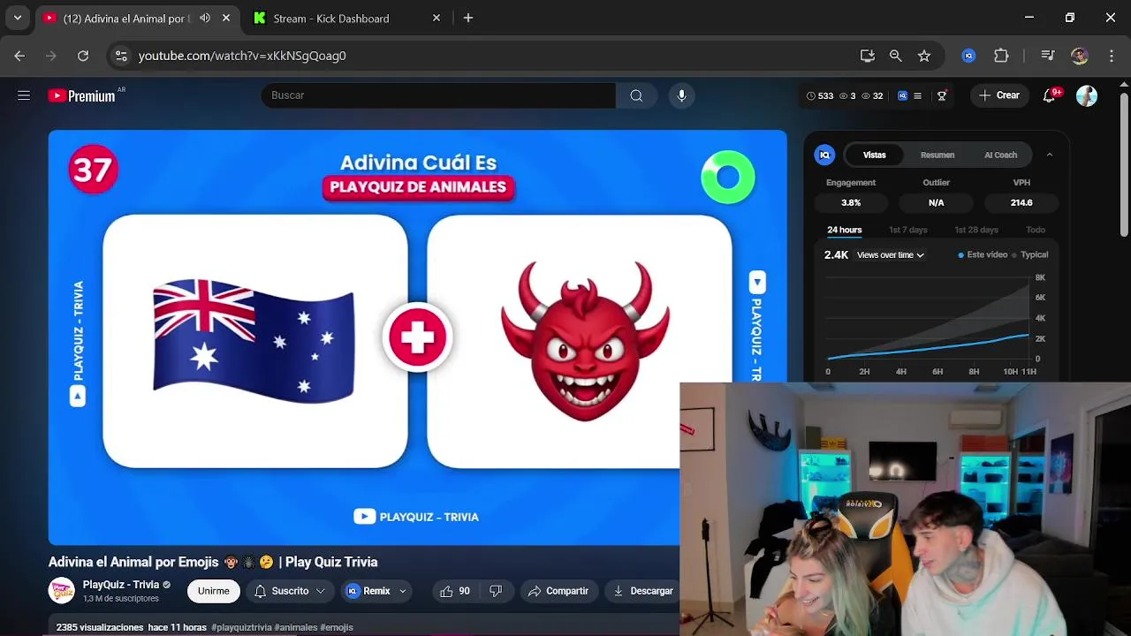Select 1st 28 days range tab
The width and height of the screenshot is (1131, 636).
point(975,230)
